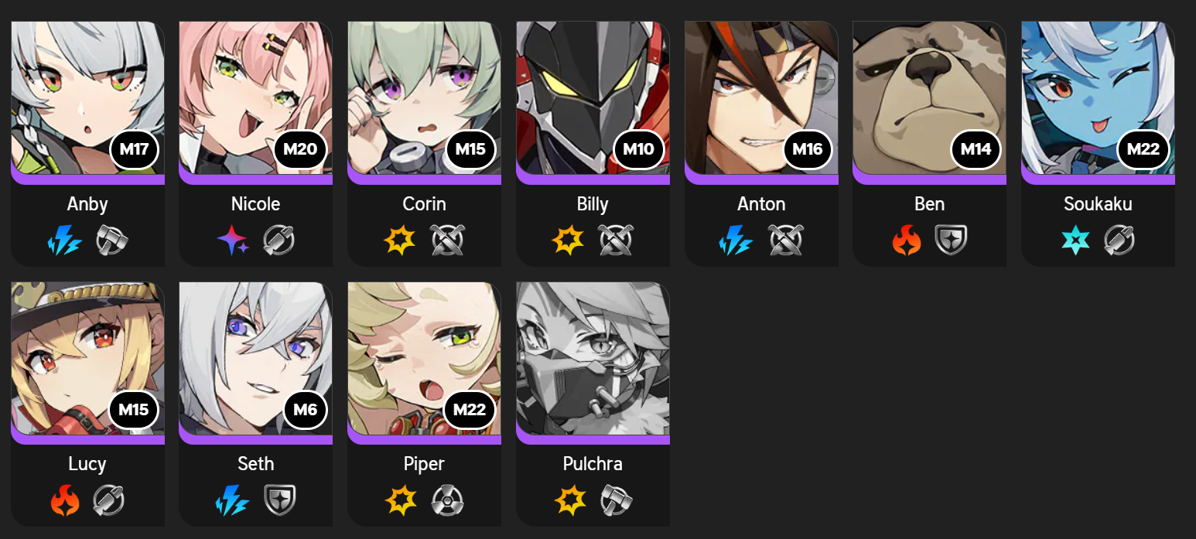The image size is (1196, 539).
Task: Click the M6 badge on Seth
Action: pos(305,409)
